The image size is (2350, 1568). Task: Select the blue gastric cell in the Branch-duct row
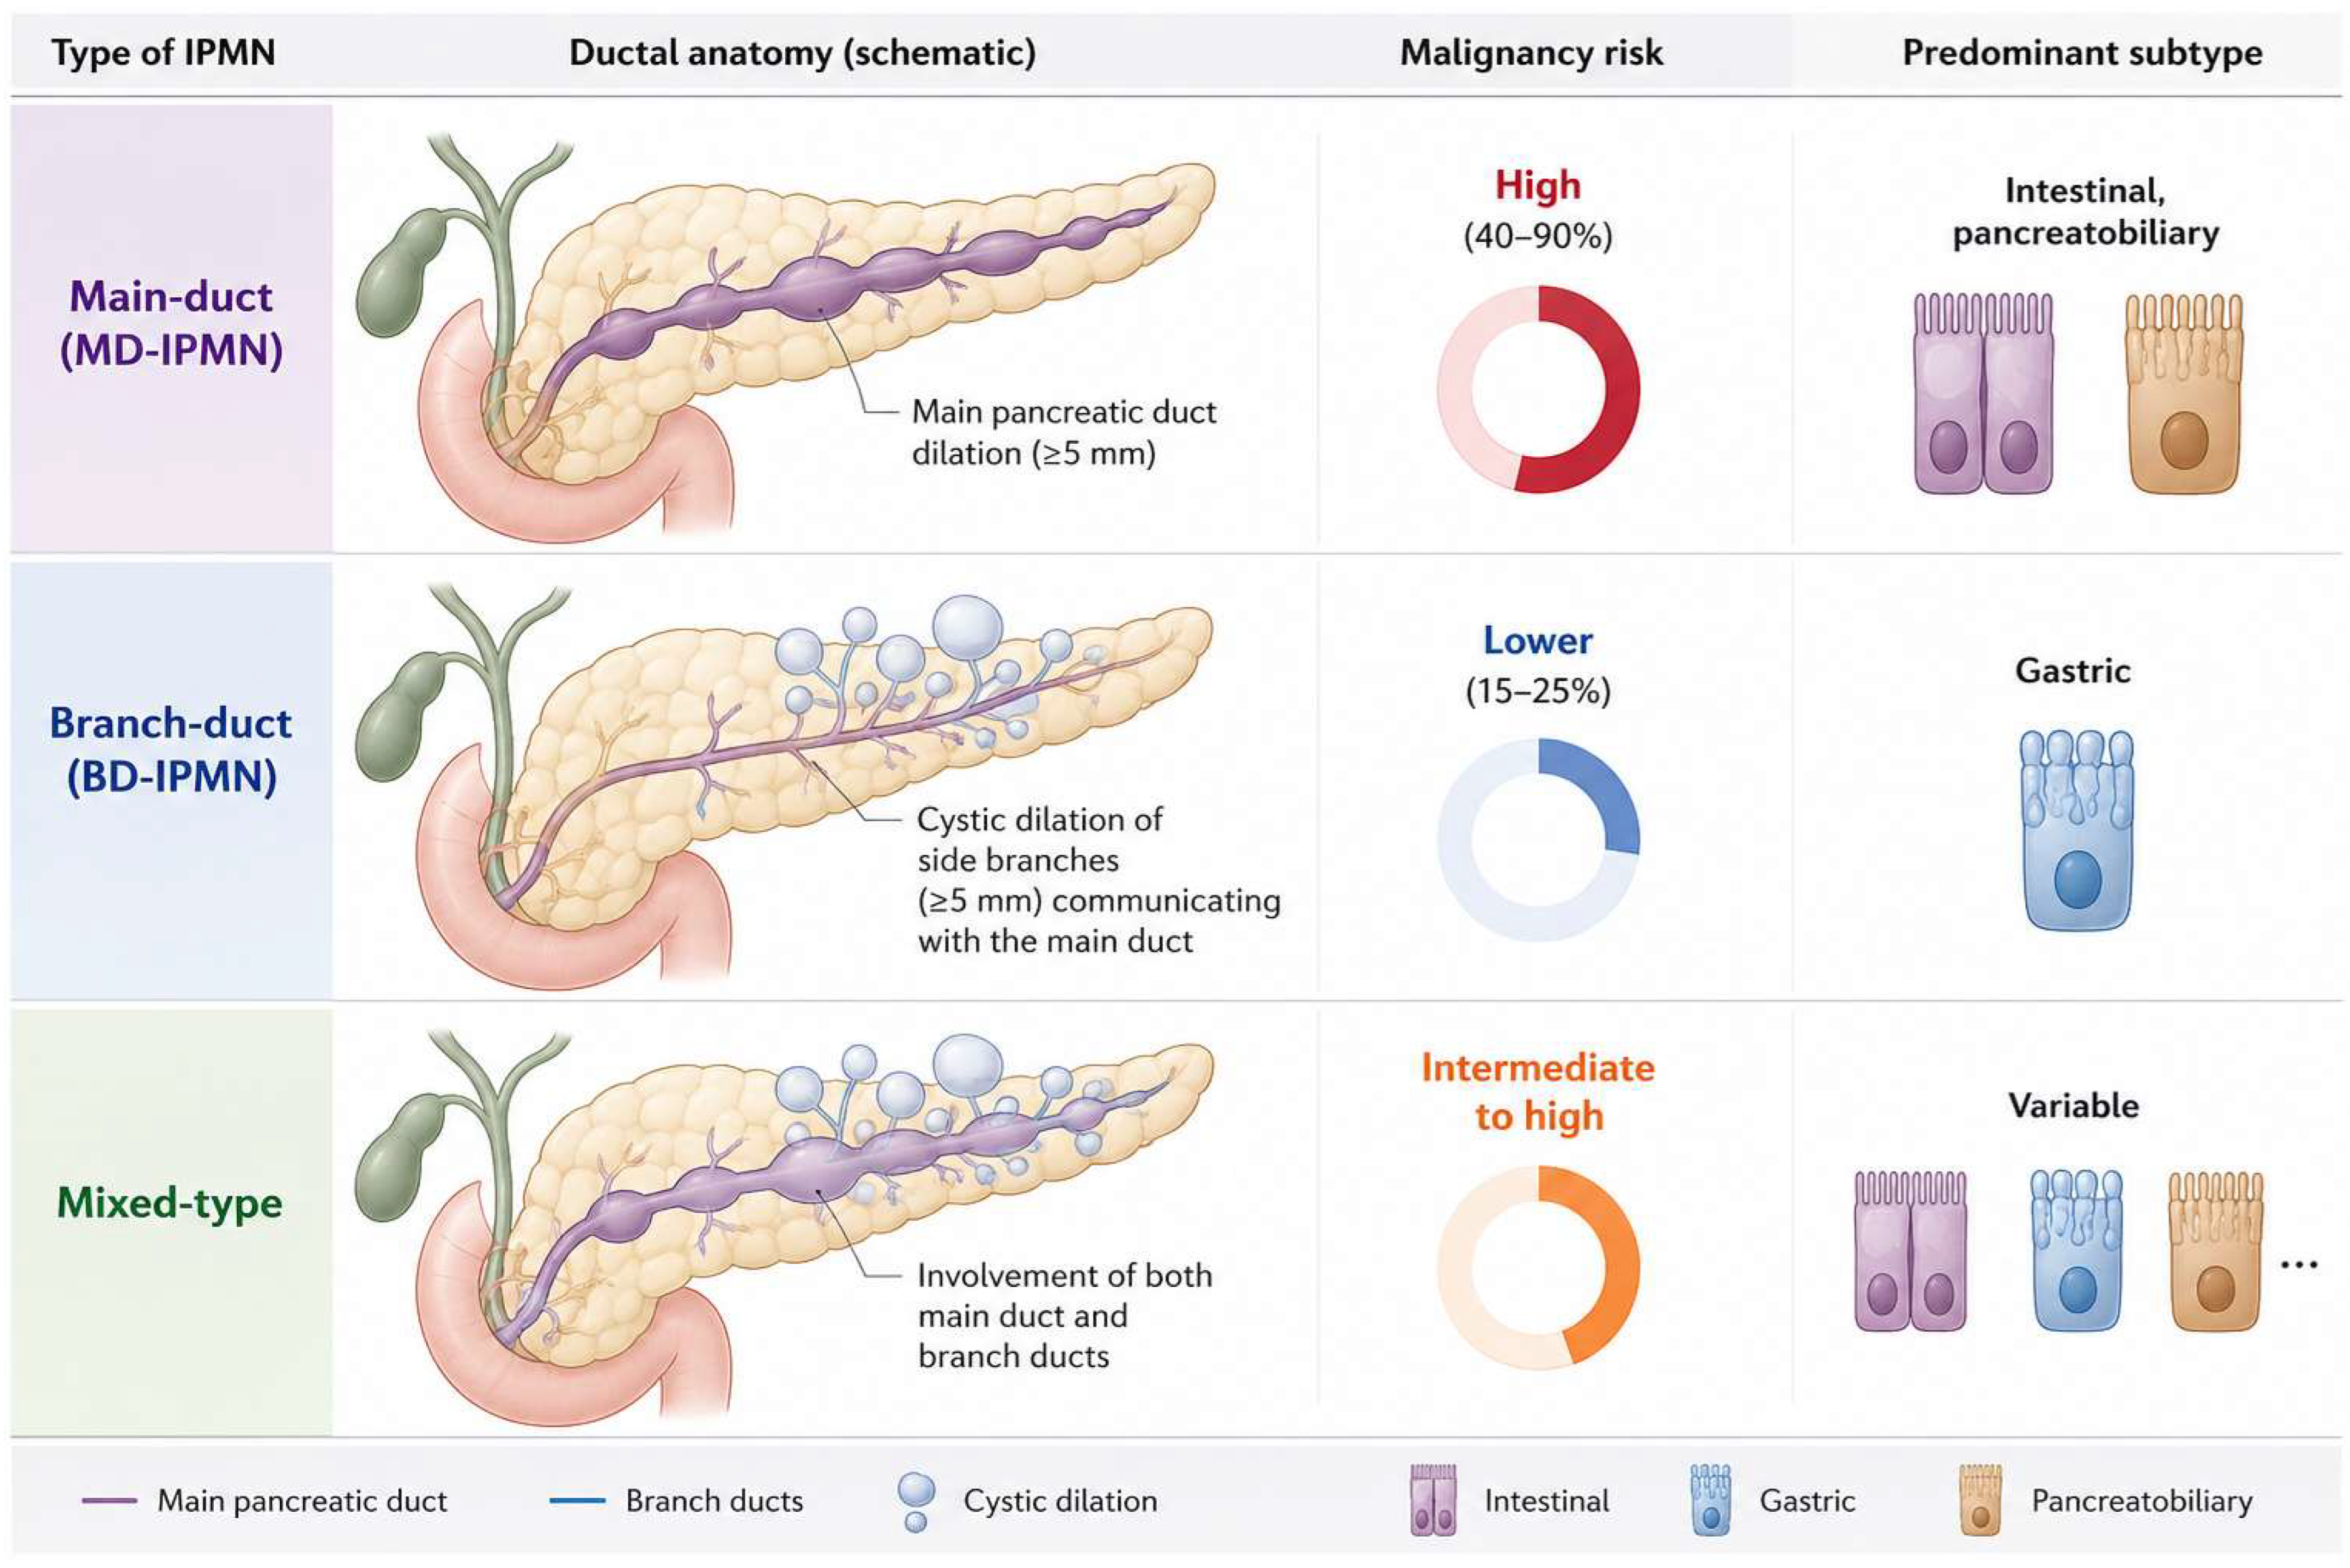click(2076, 829)
